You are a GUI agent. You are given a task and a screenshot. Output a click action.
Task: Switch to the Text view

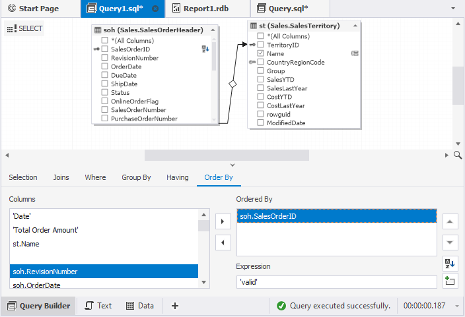98,306
